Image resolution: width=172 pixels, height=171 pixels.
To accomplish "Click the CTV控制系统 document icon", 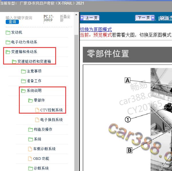I will tap(37, 110).
